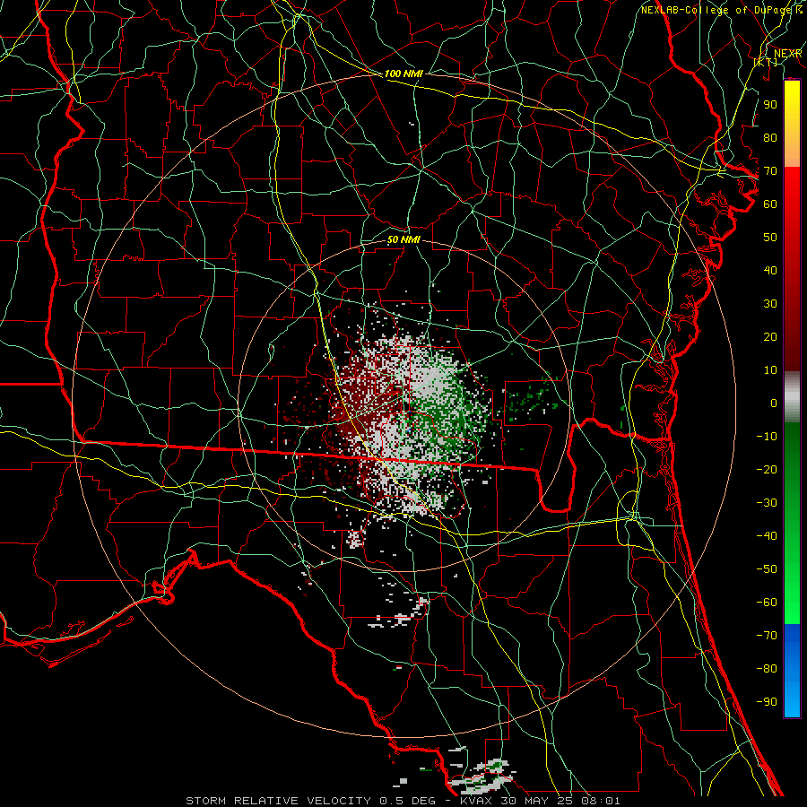
Task: Click the -20 value on the velocity scale
Action: click(767, 469)
